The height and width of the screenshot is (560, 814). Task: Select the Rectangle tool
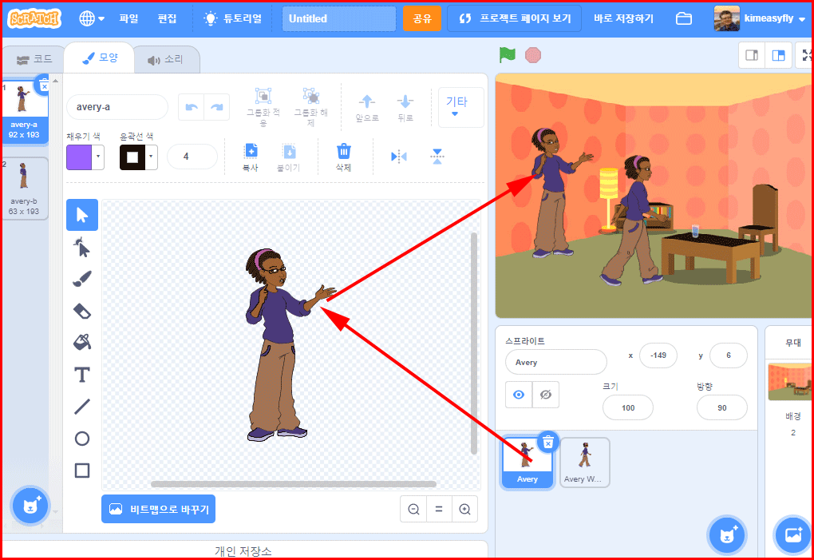coord(82,471)
